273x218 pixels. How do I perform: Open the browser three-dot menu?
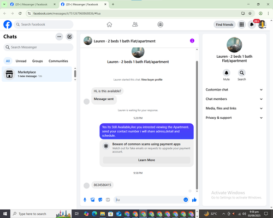point(268,14)
